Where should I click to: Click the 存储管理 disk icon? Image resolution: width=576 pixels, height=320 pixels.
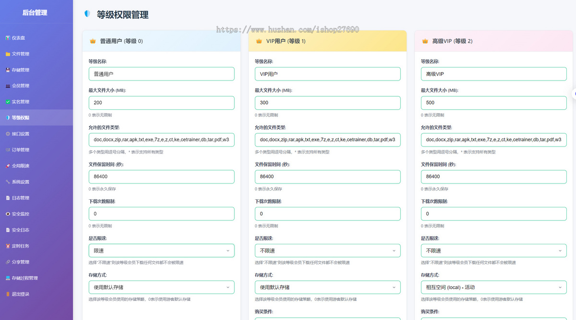click(x=8, y=70)
